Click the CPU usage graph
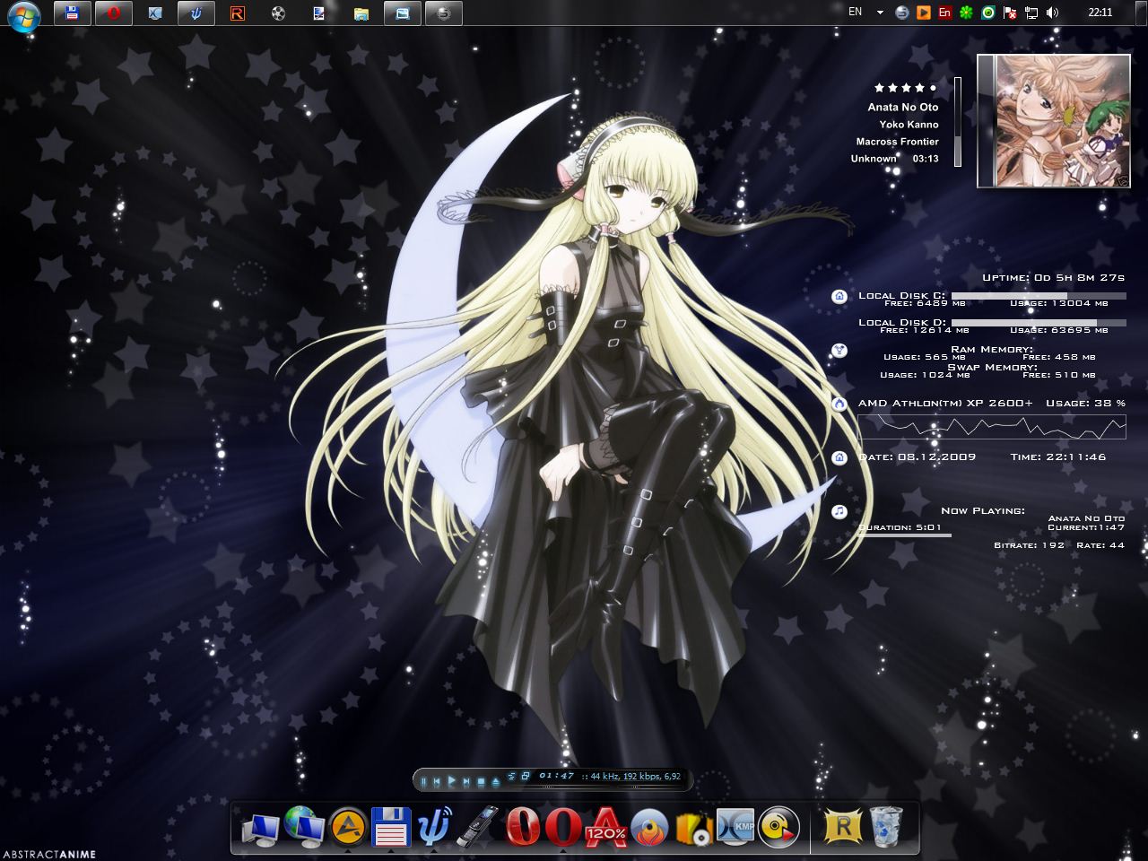Image resolution: width=1148 pixels, height=861 pixels. click(992, 428)
